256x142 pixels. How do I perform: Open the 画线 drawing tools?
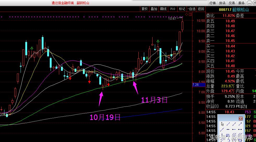coord(163,9)
